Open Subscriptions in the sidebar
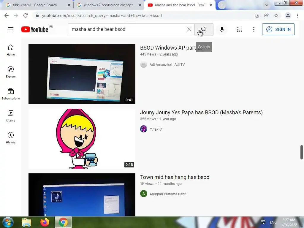304x228 pixels. click(x=11, y=94)
